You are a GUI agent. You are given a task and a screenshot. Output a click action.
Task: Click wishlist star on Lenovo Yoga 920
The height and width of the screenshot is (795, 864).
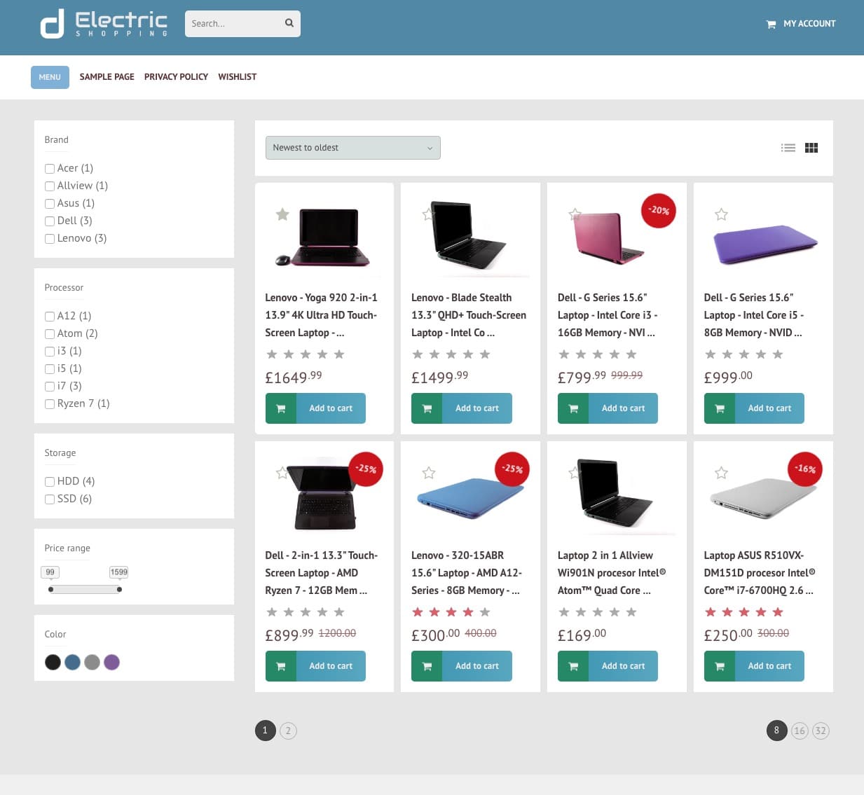click(282, 214)
